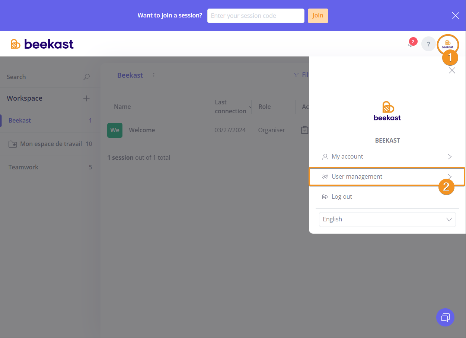The height and width of the screenshot is (338, 466).
Task: Click the 1 session out of 1 total text
Action: pos(138,157)
